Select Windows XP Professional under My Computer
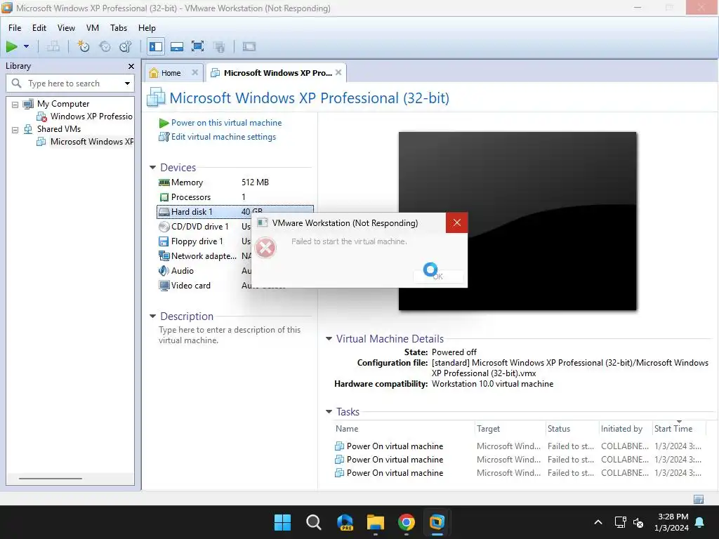The height and width of the screenshot is (539, 719). [91, 117]
